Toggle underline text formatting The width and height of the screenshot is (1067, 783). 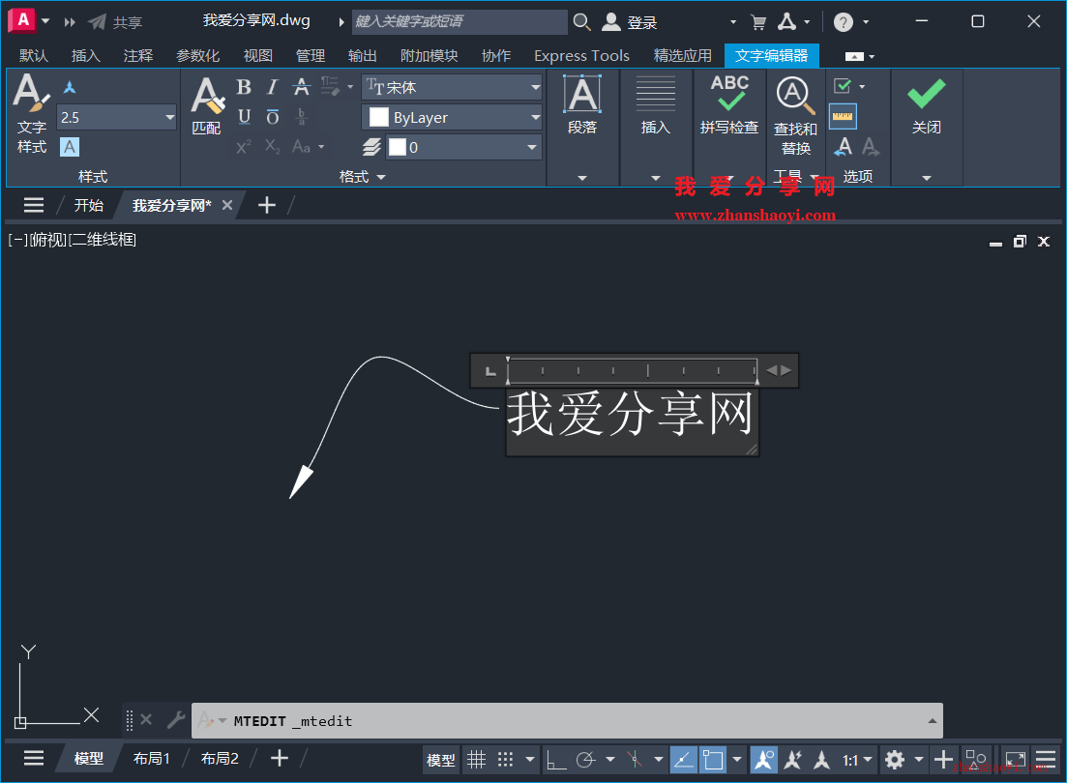click(245, 117)
